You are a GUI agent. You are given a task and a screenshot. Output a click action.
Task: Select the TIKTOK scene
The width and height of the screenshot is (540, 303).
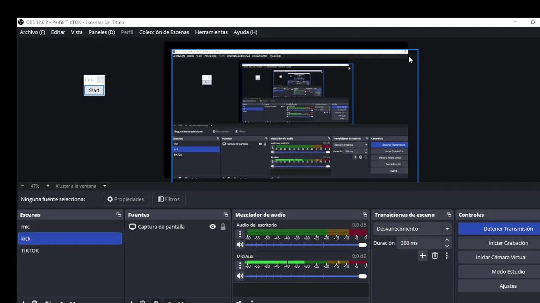[x=70, y=250]
